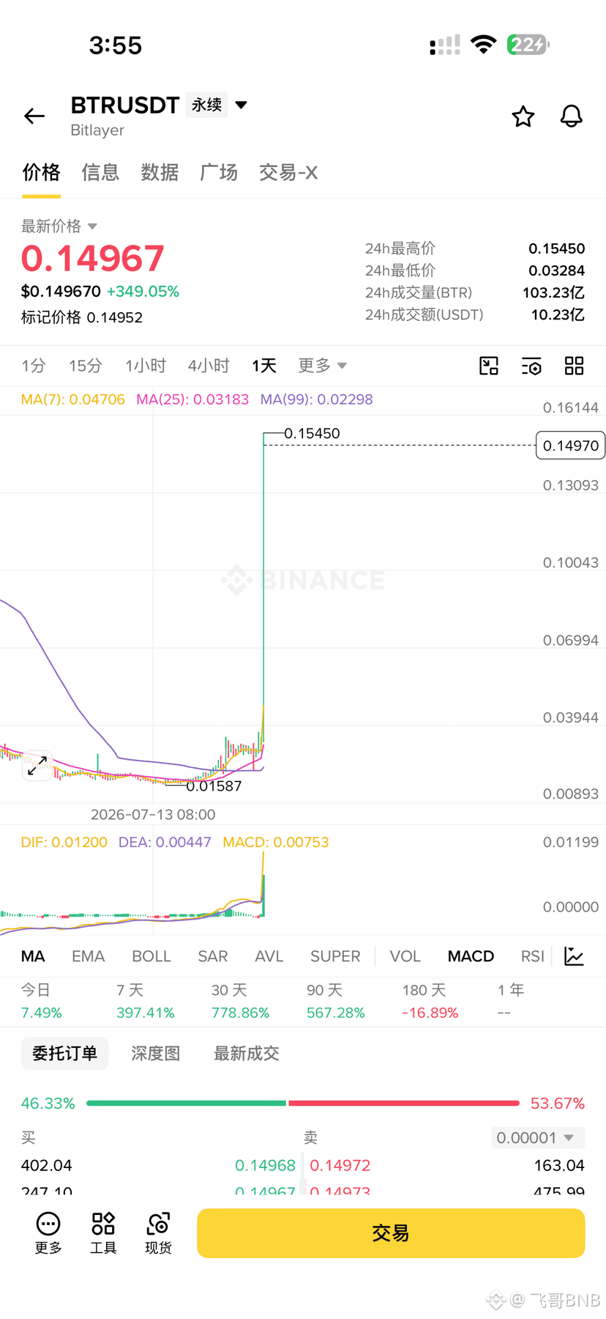Open 深度图 depth chart tab
Viewport: 606px width, 1319px height.
pyautogui.click(x=156, y=1053)
